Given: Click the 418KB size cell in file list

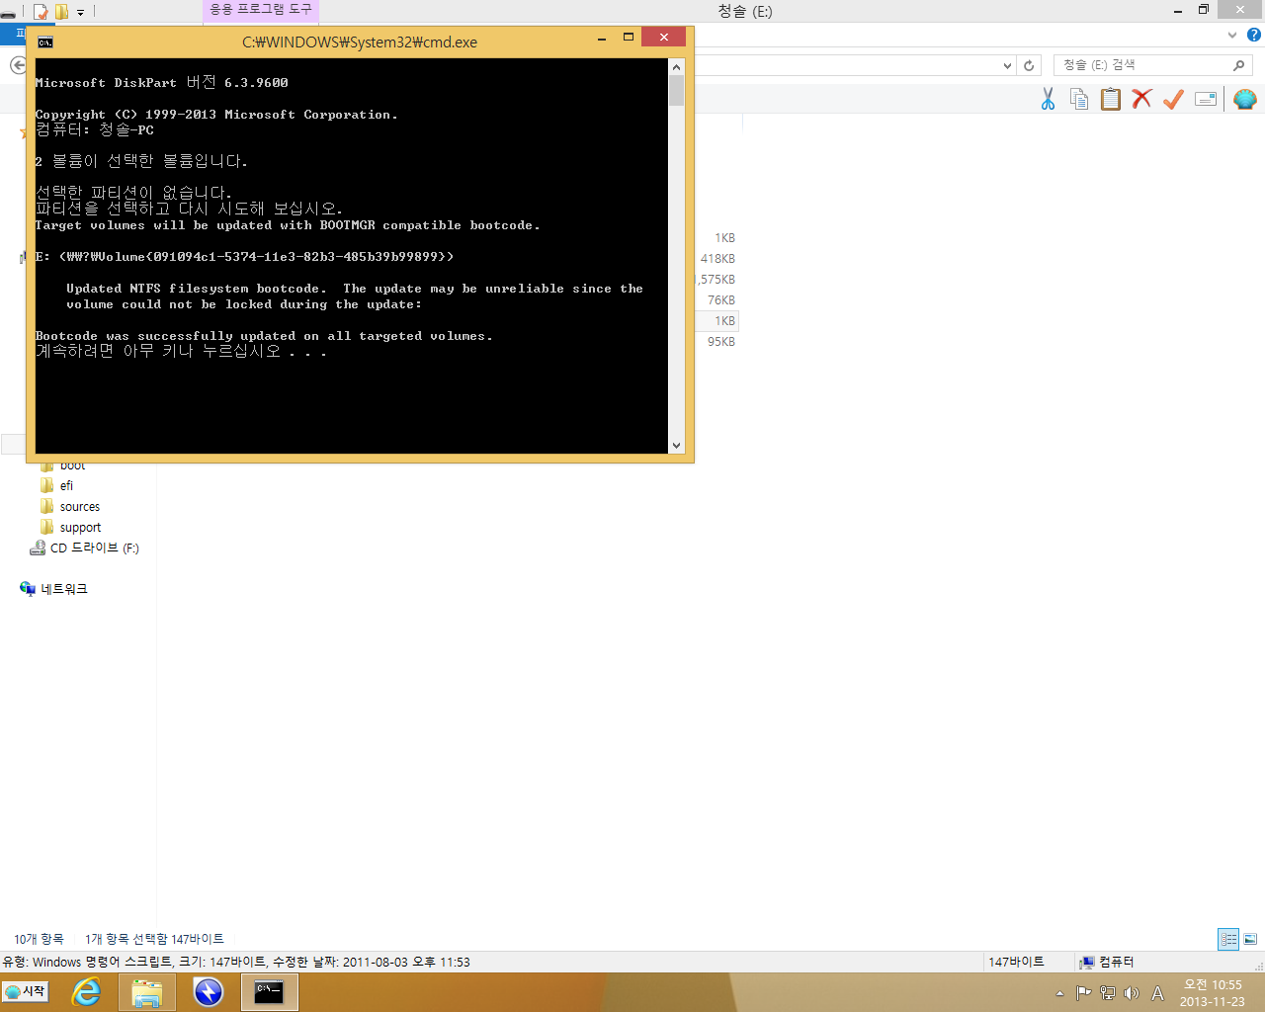Looking at the screenshot, I should 717,259.
